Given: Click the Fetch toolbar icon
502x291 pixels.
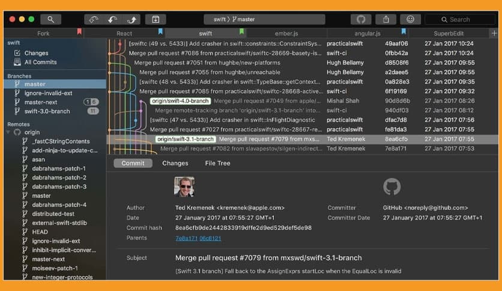Looking at the screenshot, I should click(94, 19).
